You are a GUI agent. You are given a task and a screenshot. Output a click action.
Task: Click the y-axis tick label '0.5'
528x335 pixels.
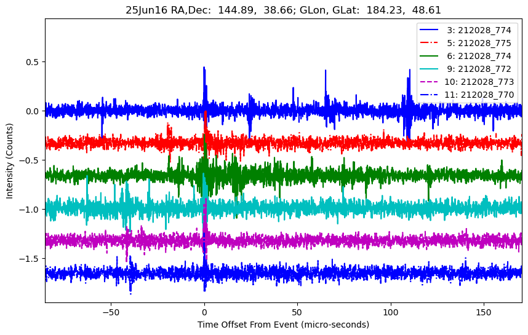(33, 62)
